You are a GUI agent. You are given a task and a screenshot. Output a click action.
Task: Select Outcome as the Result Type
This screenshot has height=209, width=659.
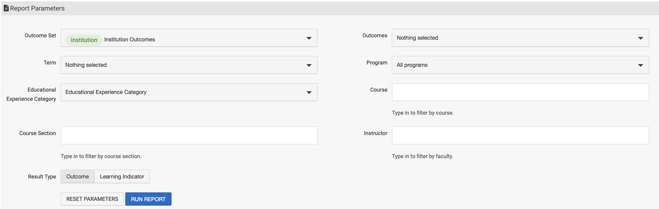click(78, 176)
